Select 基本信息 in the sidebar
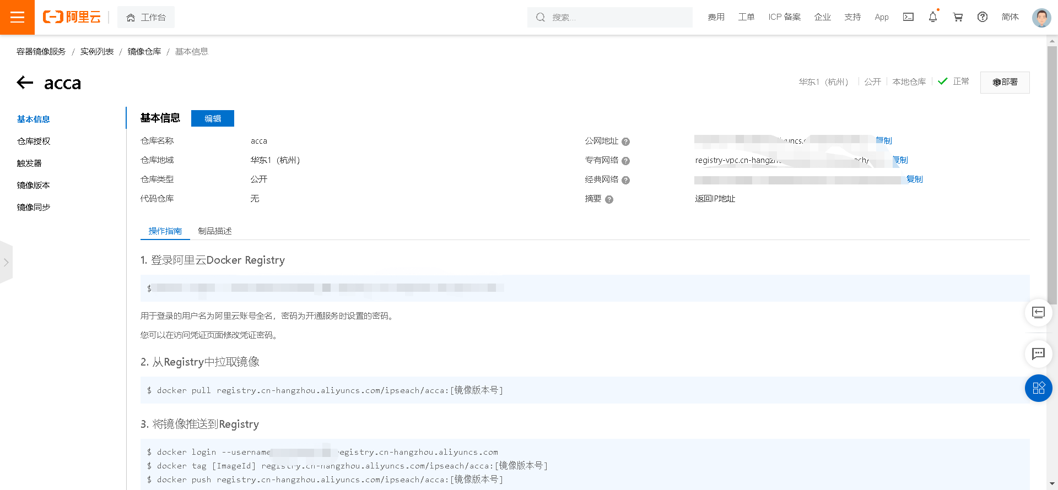The height and width of the screenshot is (490, 1058). click(x=34, y=119)
